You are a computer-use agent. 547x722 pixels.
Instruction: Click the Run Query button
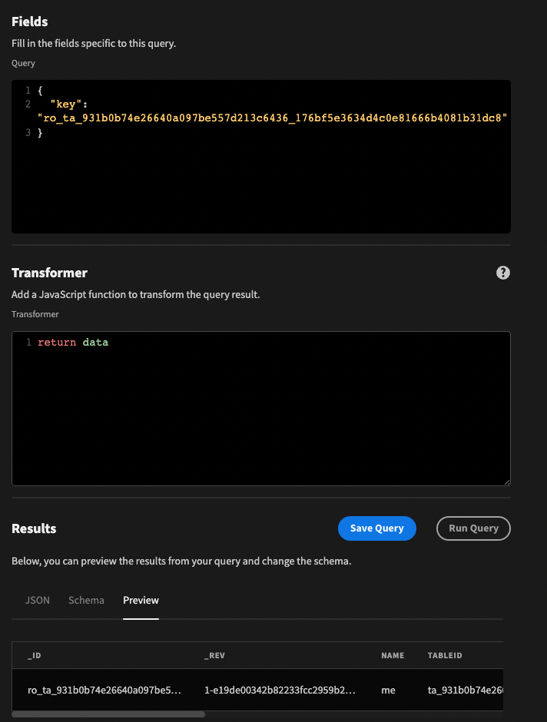click(x=473, y=528)
